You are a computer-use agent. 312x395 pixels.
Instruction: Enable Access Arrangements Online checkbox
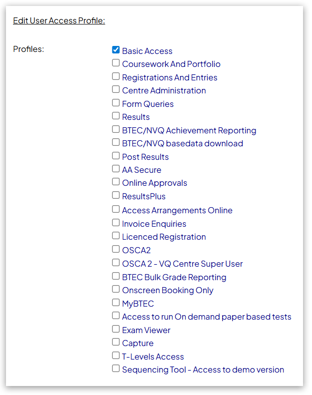click(x=116, y=209)
